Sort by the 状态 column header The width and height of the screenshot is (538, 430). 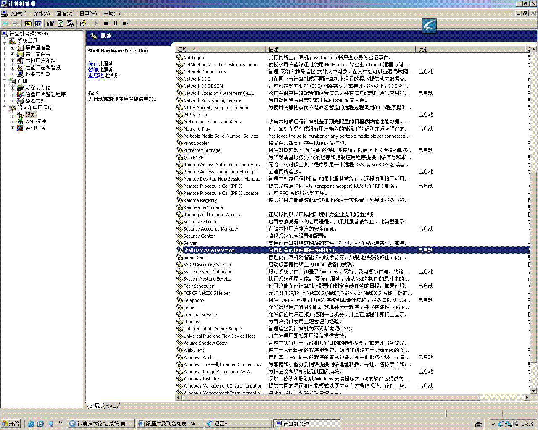470,50
